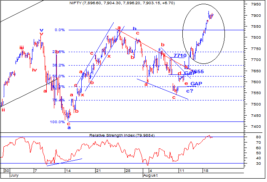267x182 pixels.
Task: Click date label 21 on time axis
Action: [x=98, y=171]
